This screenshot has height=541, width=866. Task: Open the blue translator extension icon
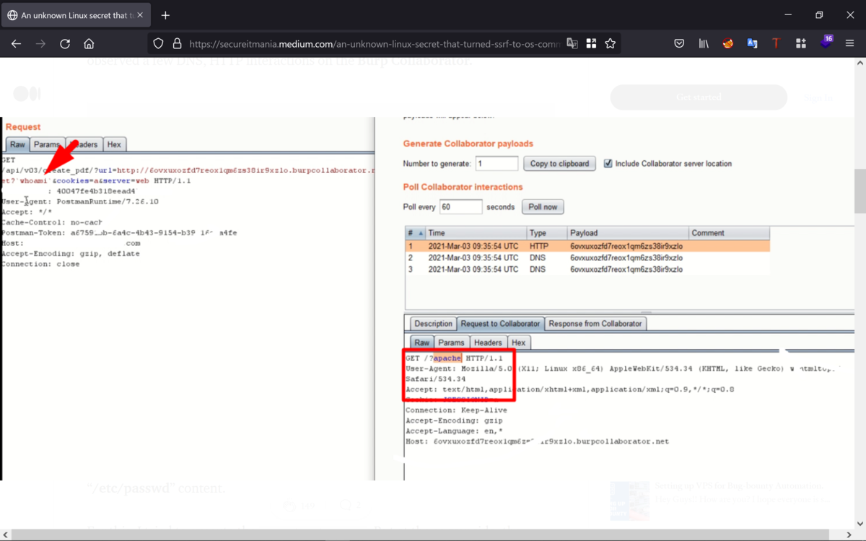click(x=752, y=44)
